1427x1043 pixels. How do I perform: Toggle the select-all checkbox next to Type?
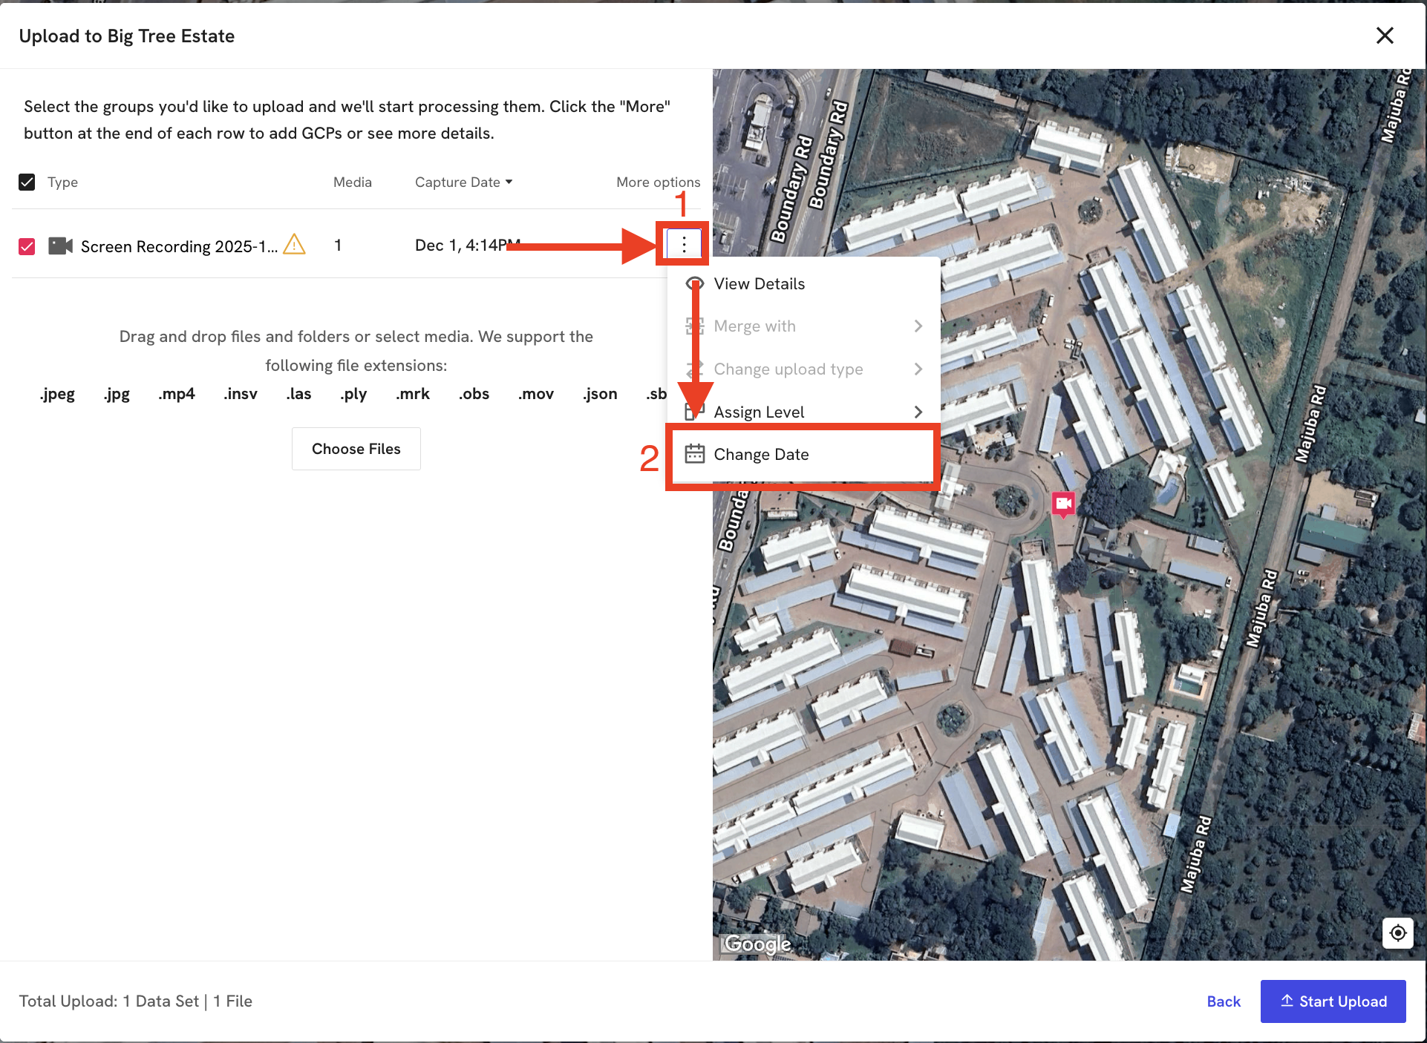(27, 182)
